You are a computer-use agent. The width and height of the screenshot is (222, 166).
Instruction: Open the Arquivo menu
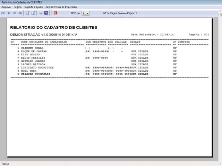tap(6, 7)
